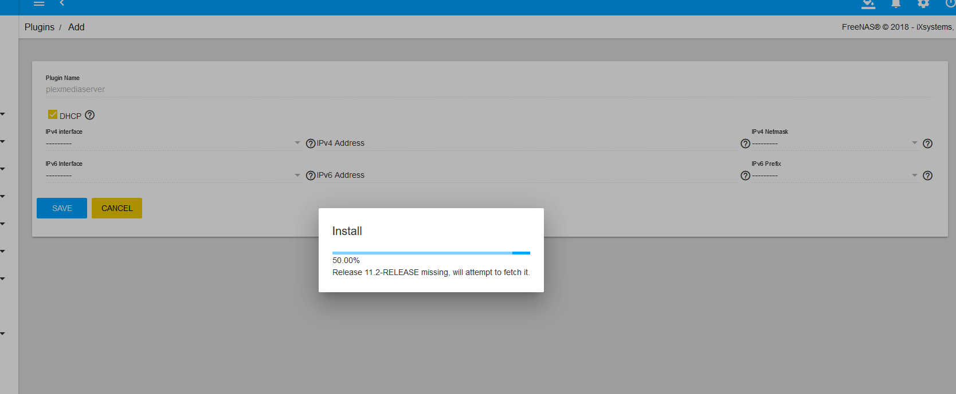Click the Release 11.2-RELEASE missing message
The image size is (956, 394).
tap(431, 272)
